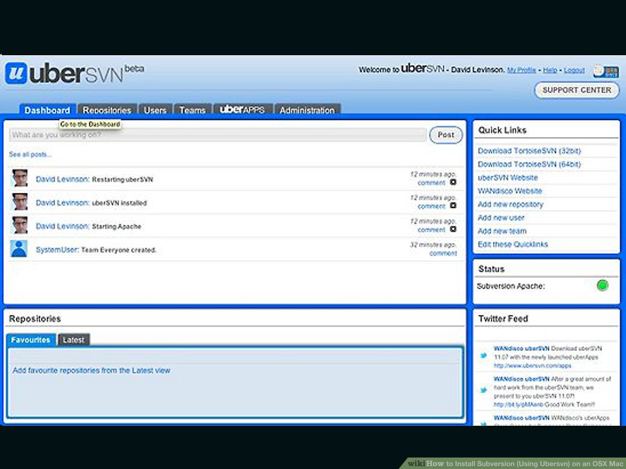The height and width of the screenshot is (469, 626).
Task: Comment on the Starting Apache post
Action: pos(431,230)
